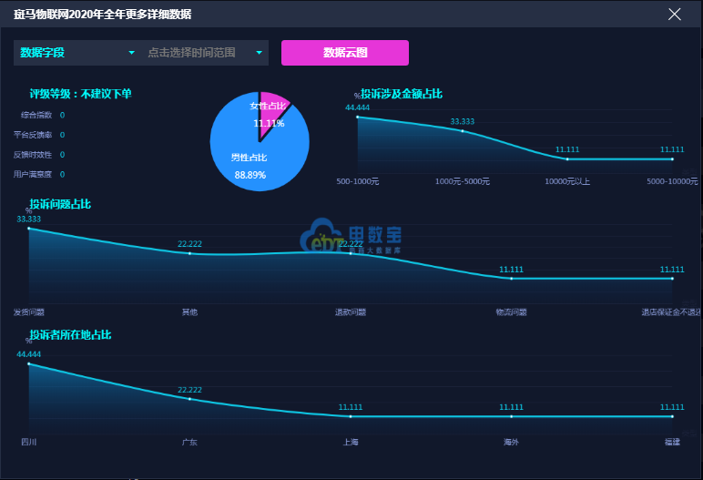Click the 四川 data point at 44.444
Image resolution: width=703 pixels, height=480 pixels.
29,363
